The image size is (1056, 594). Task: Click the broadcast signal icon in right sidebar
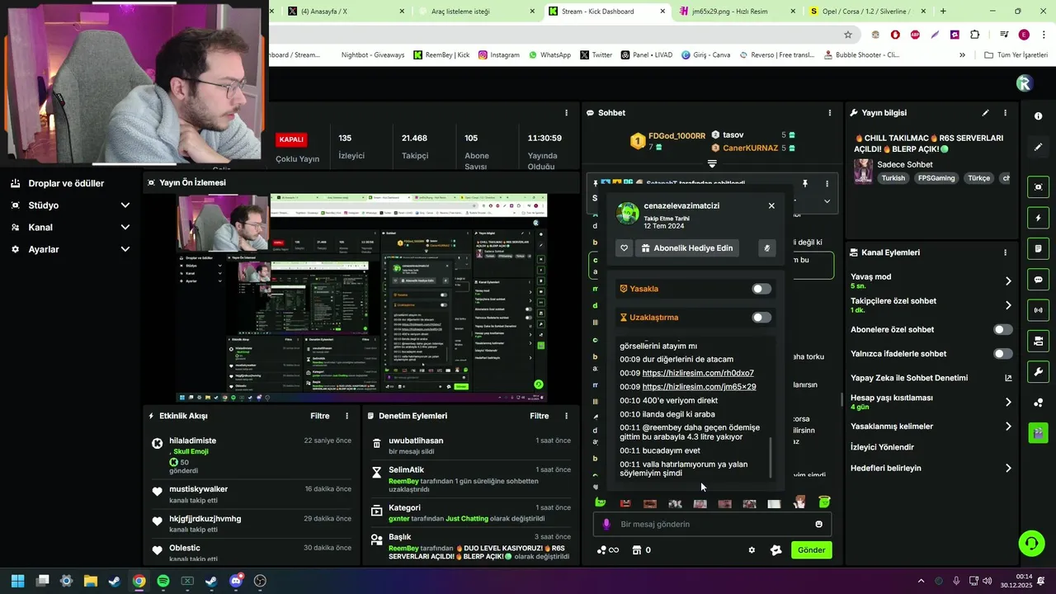[x=1038, y=310]
